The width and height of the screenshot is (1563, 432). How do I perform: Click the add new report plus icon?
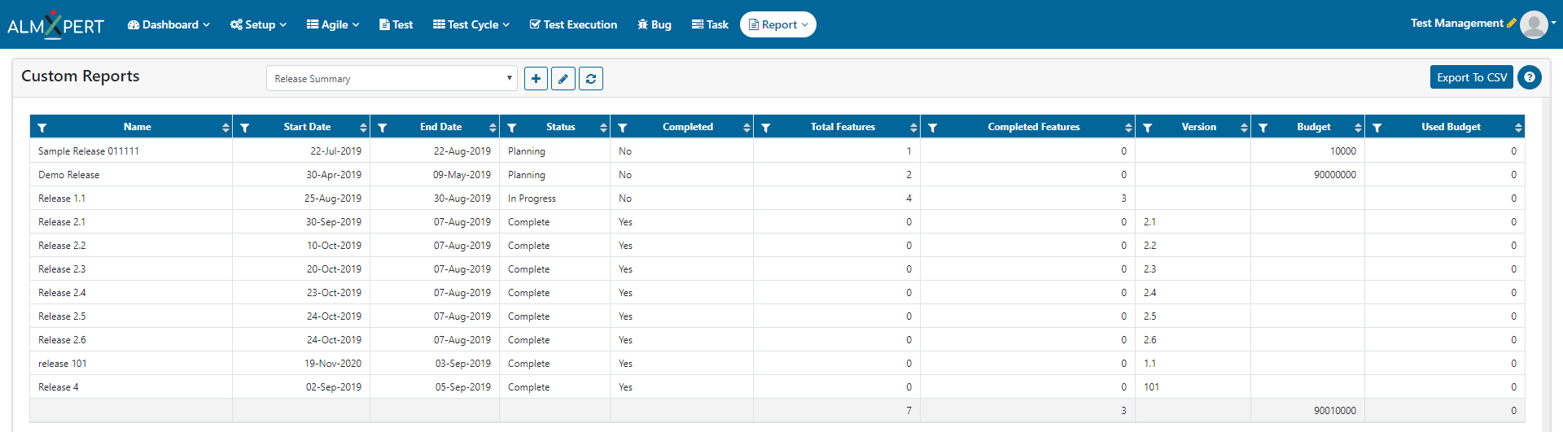tap(536, 78)
